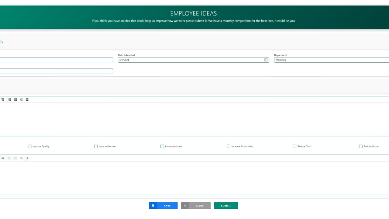Viewport: 389px width, 219px height.
Task: Open the calendar icon beside Date Submitted
Action: coord(266,60)
